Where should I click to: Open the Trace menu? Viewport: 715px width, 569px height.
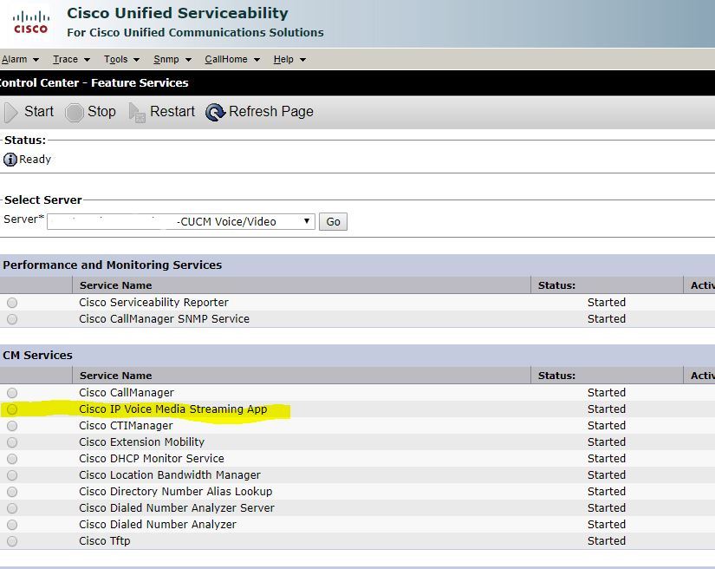[67, 59]
